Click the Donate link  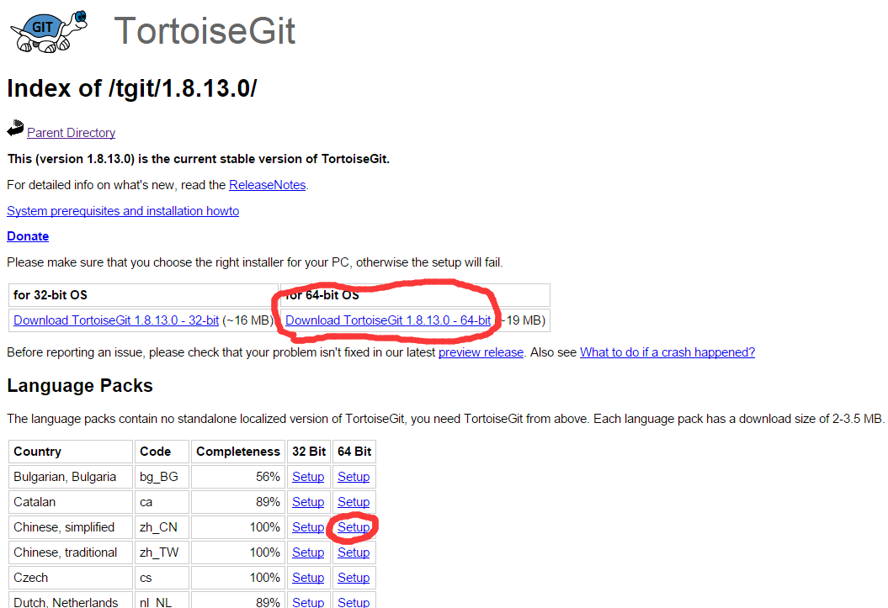click(28, 236)
